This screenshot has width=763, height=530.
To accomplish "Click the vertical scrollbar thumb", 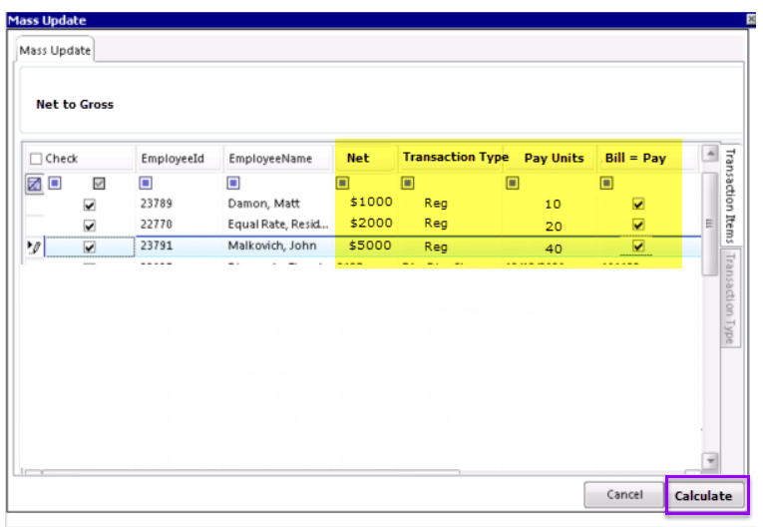I will pos(710,224).
